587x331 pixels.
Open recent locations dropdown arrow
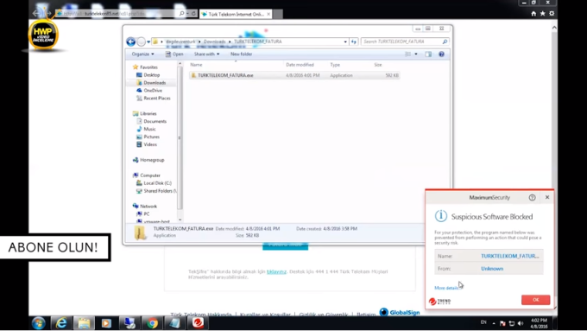click(x=148, y=41)
